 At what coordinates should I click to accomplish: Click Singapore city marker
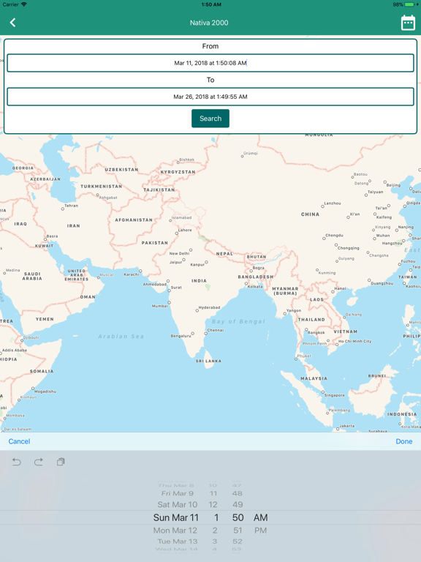[322, 392]
